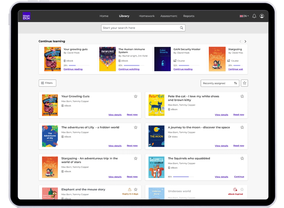View details of The adventures of Lilly
The height and width of the screenshot is (208, 284).
[x=115, y=146]
